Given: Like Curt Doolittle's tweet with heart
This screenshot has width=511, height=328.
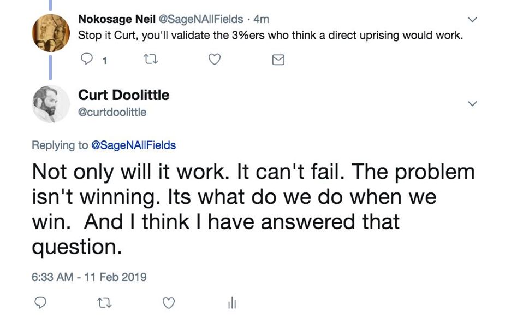Looking at the screenshot, I should click(x=169, y=302).
